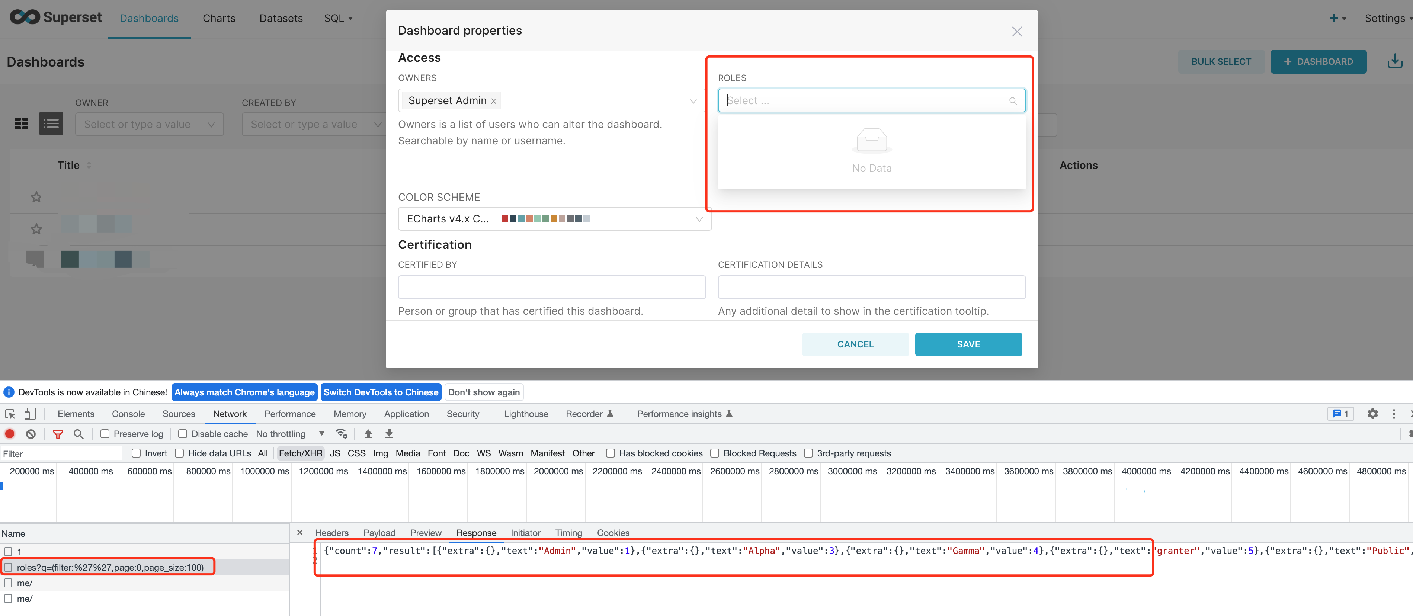Click the Switch DevTools to Chinese button
This screenshot has height=616, width=1413.
[x=381, y=392]
